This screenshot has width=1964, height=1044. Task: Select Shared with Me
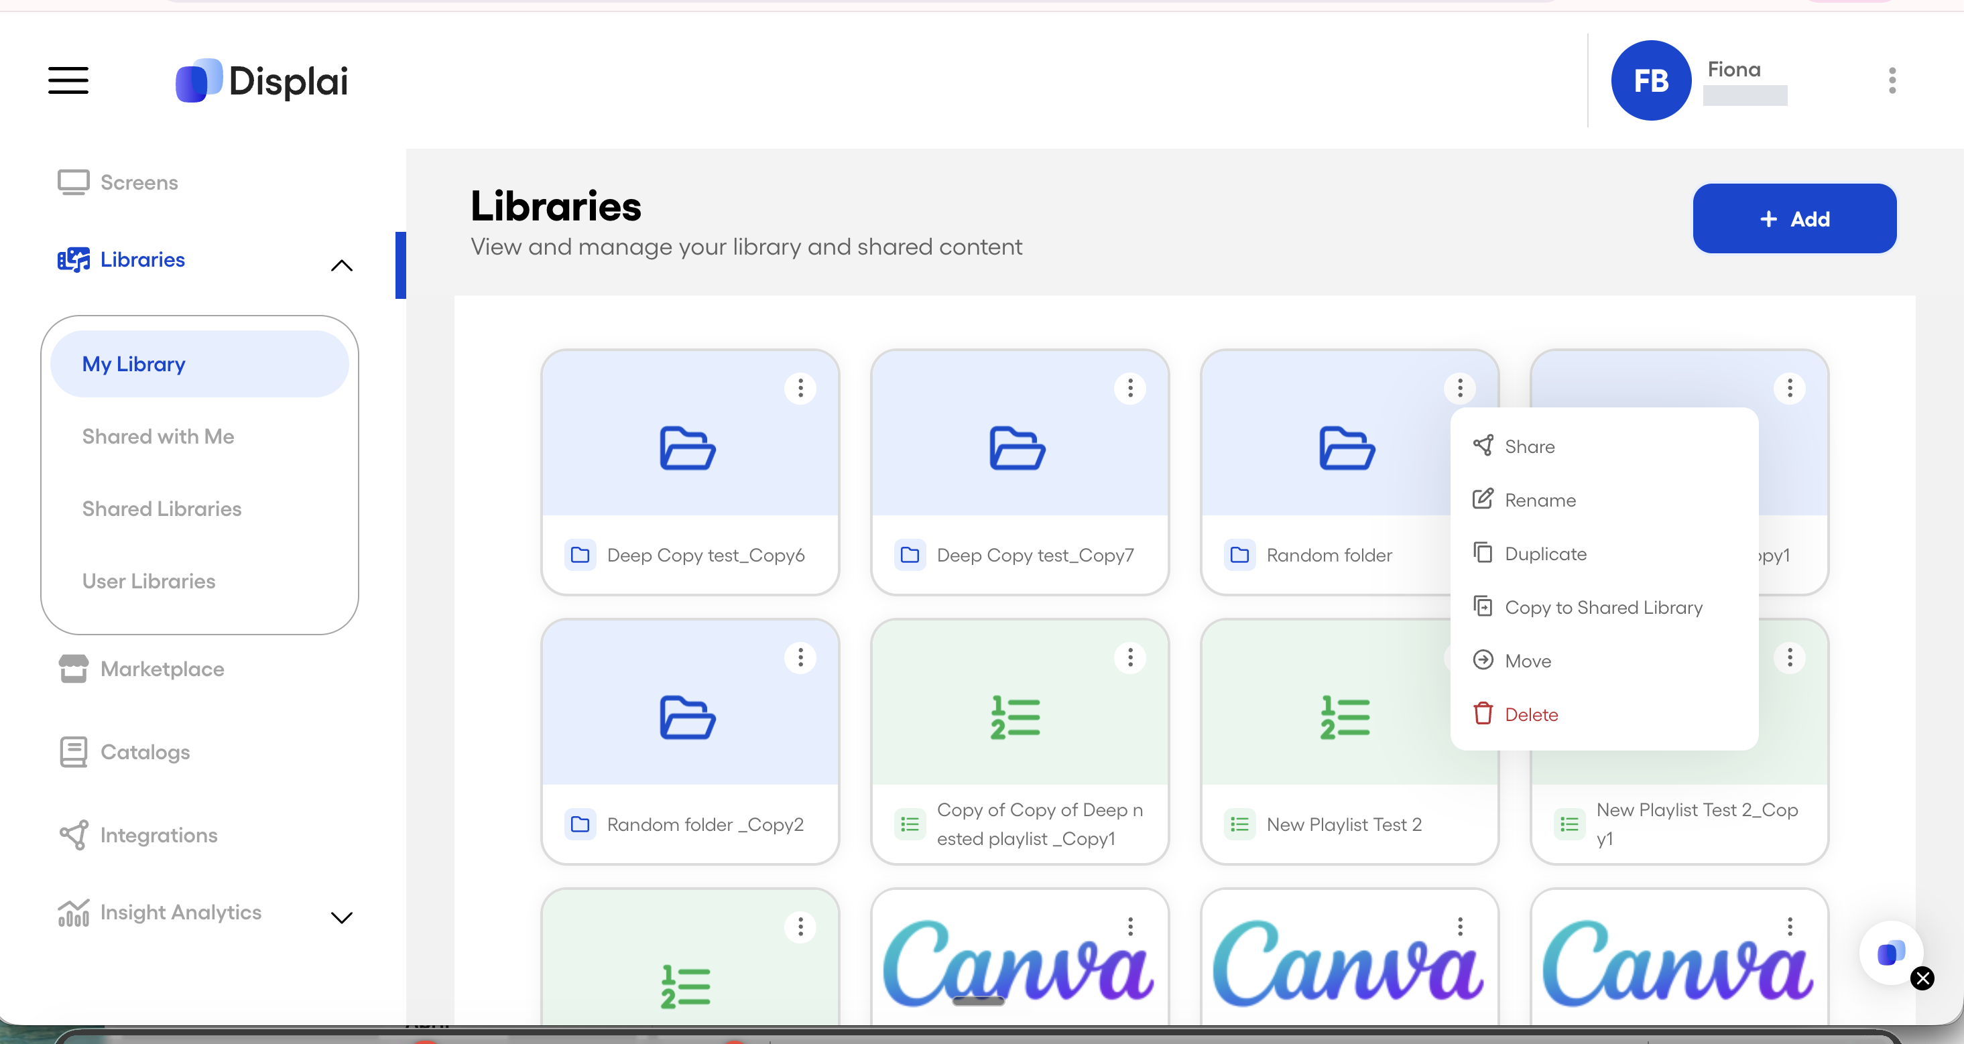[x=159, y=437]
